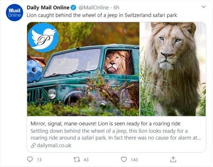213x167 pixels.
Task: Like the tweet with heart icon
Action: 124,160
